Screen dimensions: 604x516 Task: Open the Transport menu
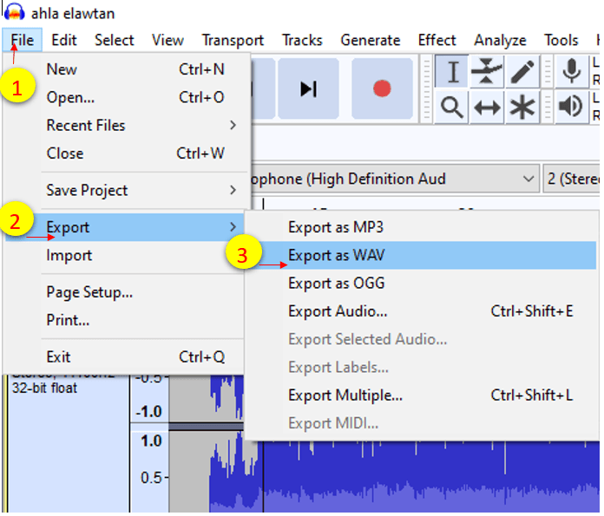[233, 40]
